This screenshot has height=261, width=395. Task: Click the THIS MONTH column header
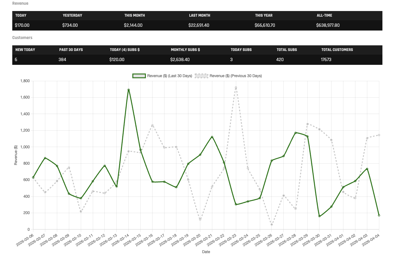click(134, 15)
